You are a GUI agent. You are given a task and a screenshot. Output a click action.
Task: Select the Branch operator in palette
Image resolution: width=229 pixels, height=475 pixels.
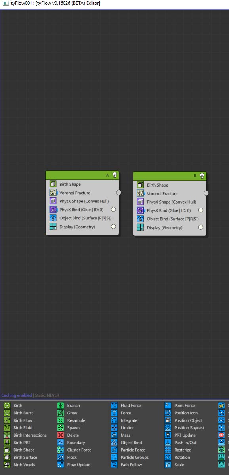click(x=69, y=406)
